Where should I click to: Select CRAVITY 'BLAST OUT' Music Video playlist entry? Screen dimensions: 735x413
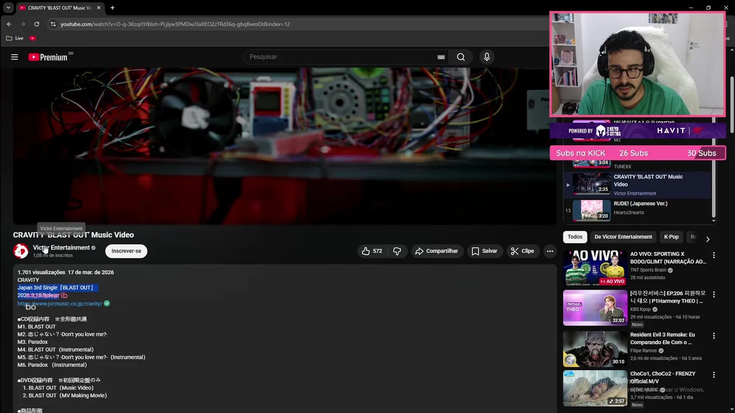coord(637,185)
